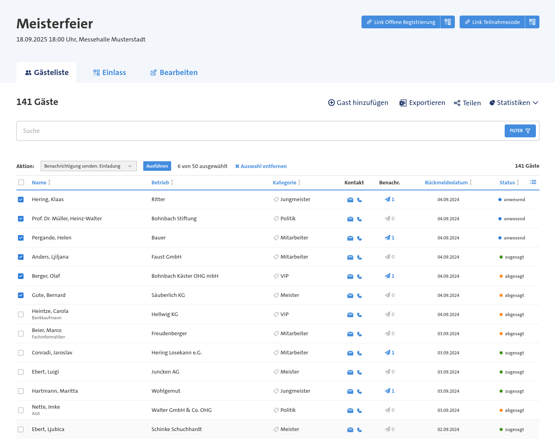Uncheck the checkbox for Gute, Bernard
This screenshot has width=555, height=441.
[21, 295]
